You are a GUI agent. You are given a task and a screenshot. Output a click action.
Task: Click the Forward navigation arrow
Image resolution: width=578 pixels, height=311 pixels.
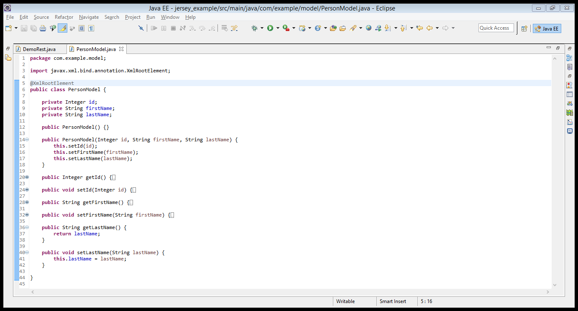[445, 28]
